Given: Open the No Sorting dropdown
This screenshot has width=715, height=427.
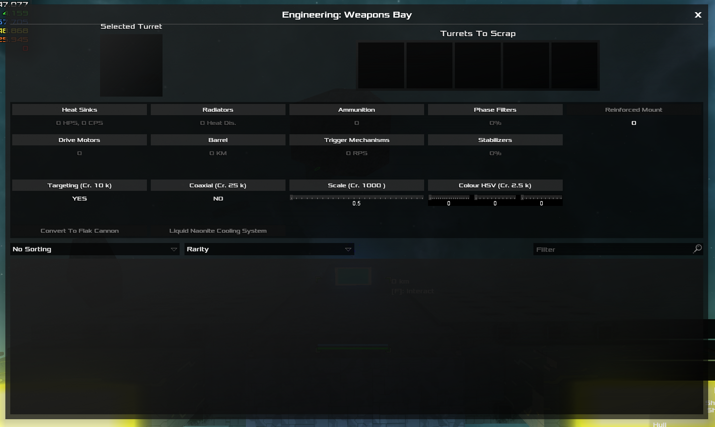Looking at the screenshot, I should [x=95, y=249].
